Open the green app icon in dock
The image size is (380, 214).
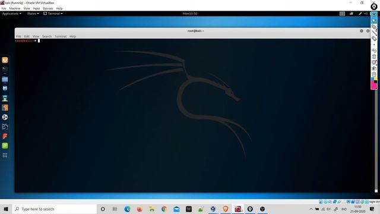5,146
